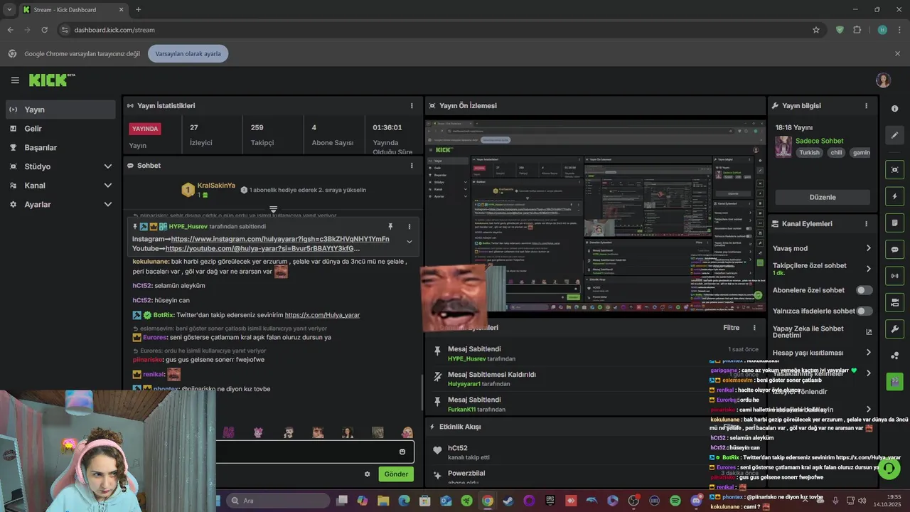Open Discord from the taskbar

point(696,501)
